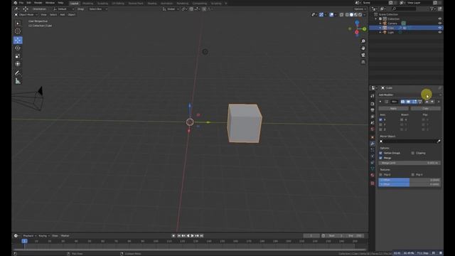Toggle camera view icon in viewport

(363, 55)
